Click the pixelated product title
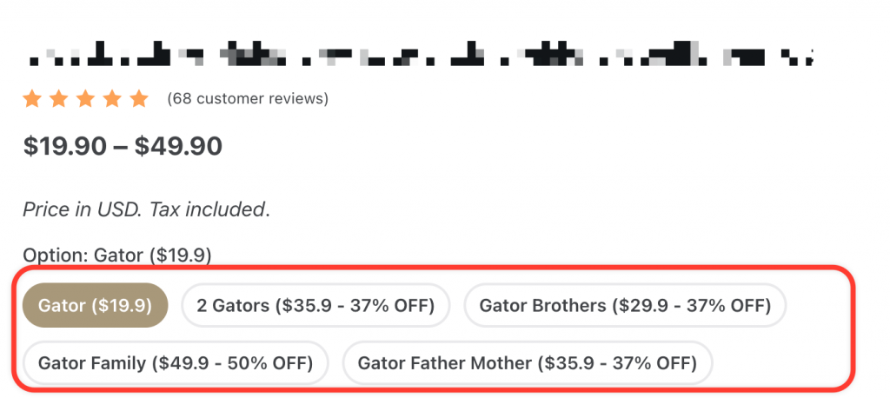The height and width of the screenshot is (398, 890). pos(420,54)
